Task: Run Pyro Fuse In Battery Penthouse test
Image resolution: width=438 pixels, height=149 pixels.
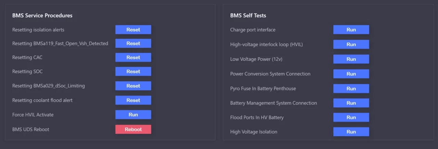Action: pos(351,88)
